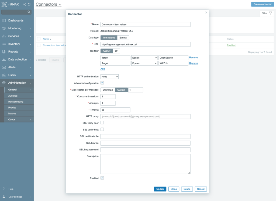Toggle the Advanced configuration checkbox

(x=102, y=83)
